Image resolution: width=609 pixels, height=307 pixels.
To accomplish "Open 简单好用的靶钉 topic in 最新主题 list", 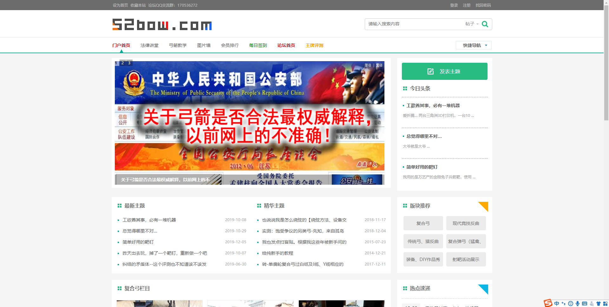I will pos(138,242).
